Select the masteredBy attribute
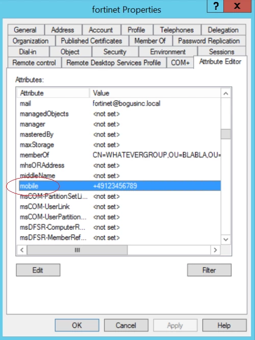255x340 pixels. 119,134
